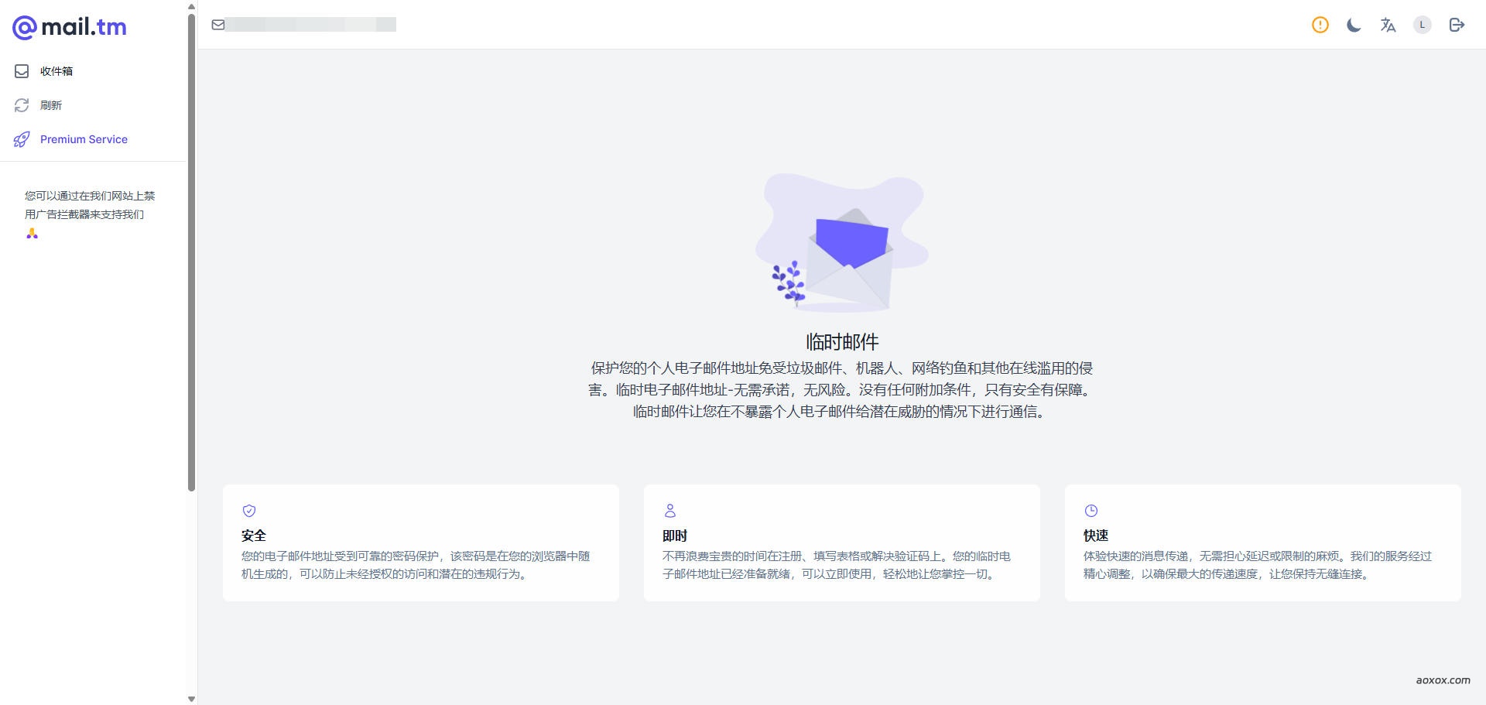Open the Premium Service page
The width and height of the screenshot is (1486, 705).
click(x=84, y=139)
